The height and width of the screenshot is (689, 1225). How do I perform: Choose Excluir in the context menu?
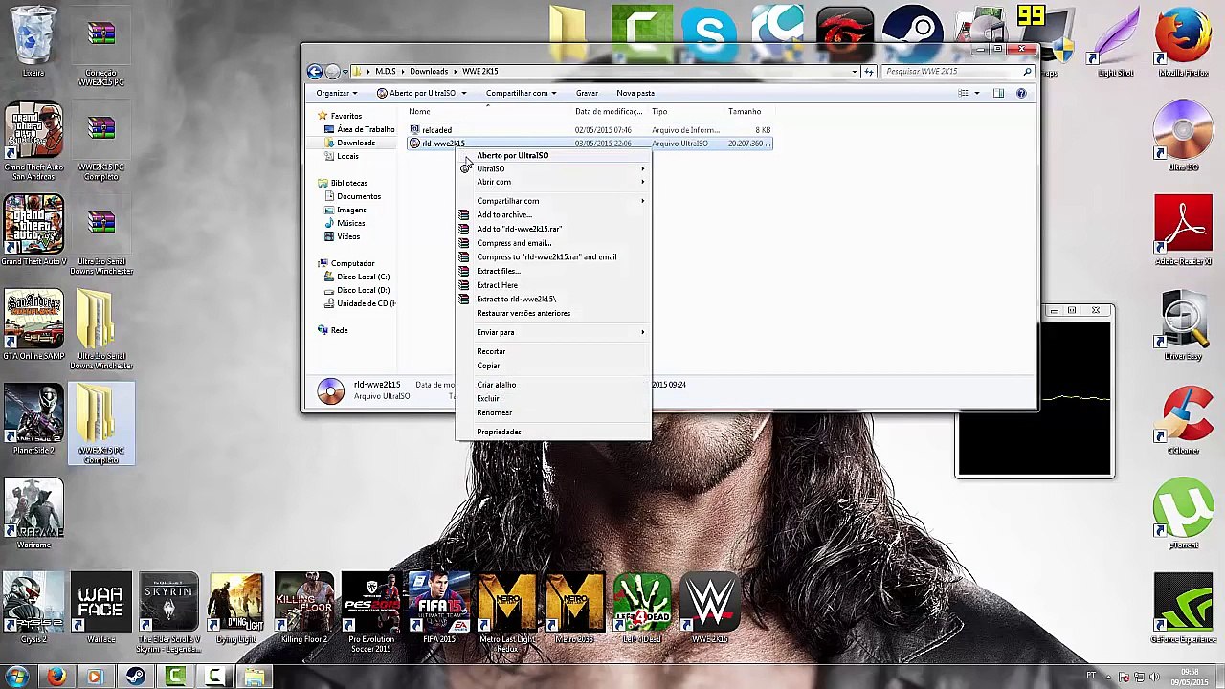pyautogui.click(x=554, y=398)
